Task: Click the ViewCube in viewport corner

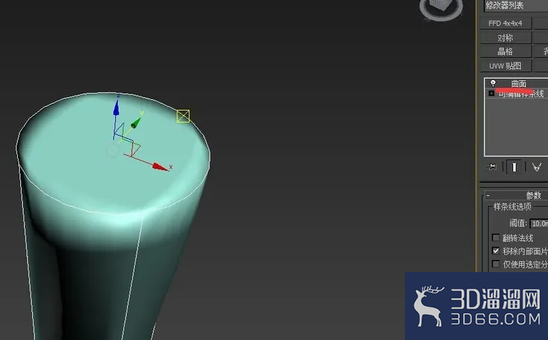Action: click(x=441, y=9)
